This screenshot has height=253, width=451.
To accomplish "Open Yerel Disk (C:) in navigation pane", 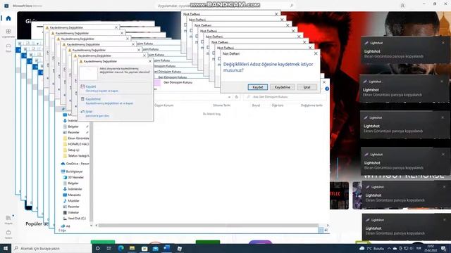I will 74,219.
